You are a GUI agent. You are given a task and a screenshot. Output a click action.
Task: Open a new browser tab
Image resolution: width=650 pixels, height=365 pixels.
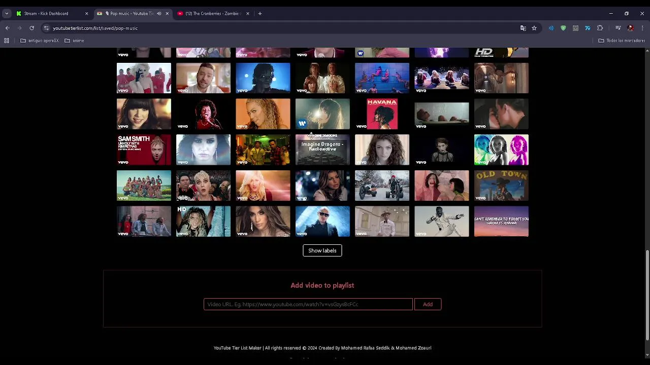[260, 14]
